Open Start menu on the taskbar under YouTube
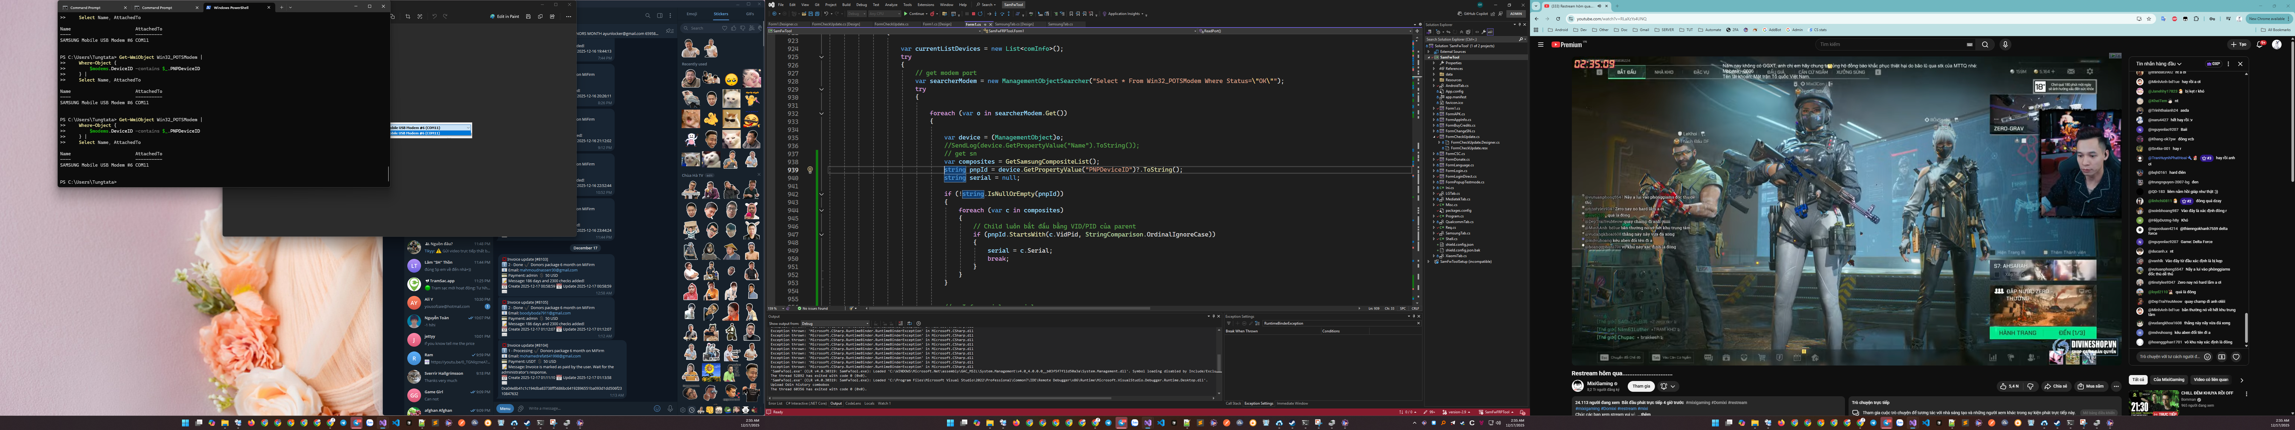2295x430 pixels. click(x=1715, y=423)
